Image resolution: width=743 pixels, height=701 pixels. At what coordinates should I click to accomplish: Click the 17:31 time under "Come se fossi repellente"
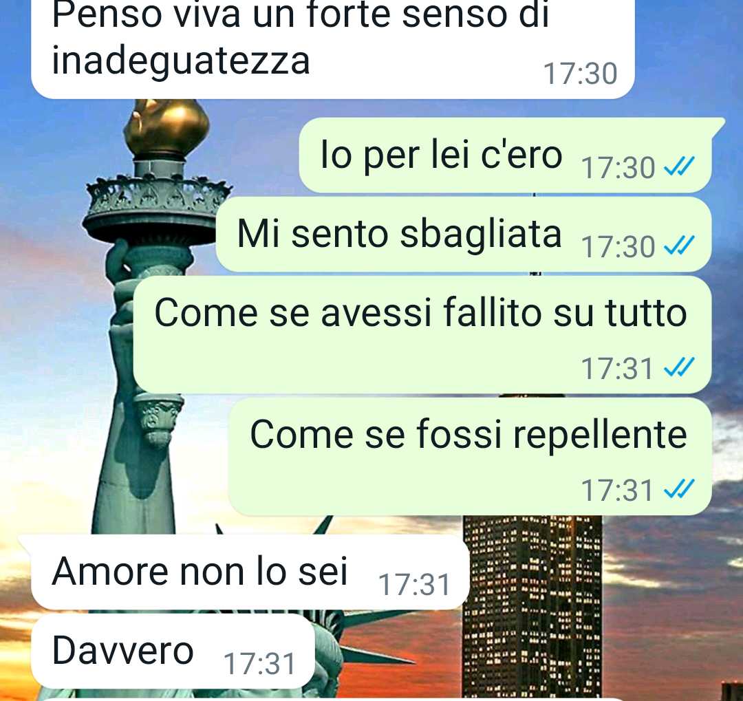[x=617, y=490]
